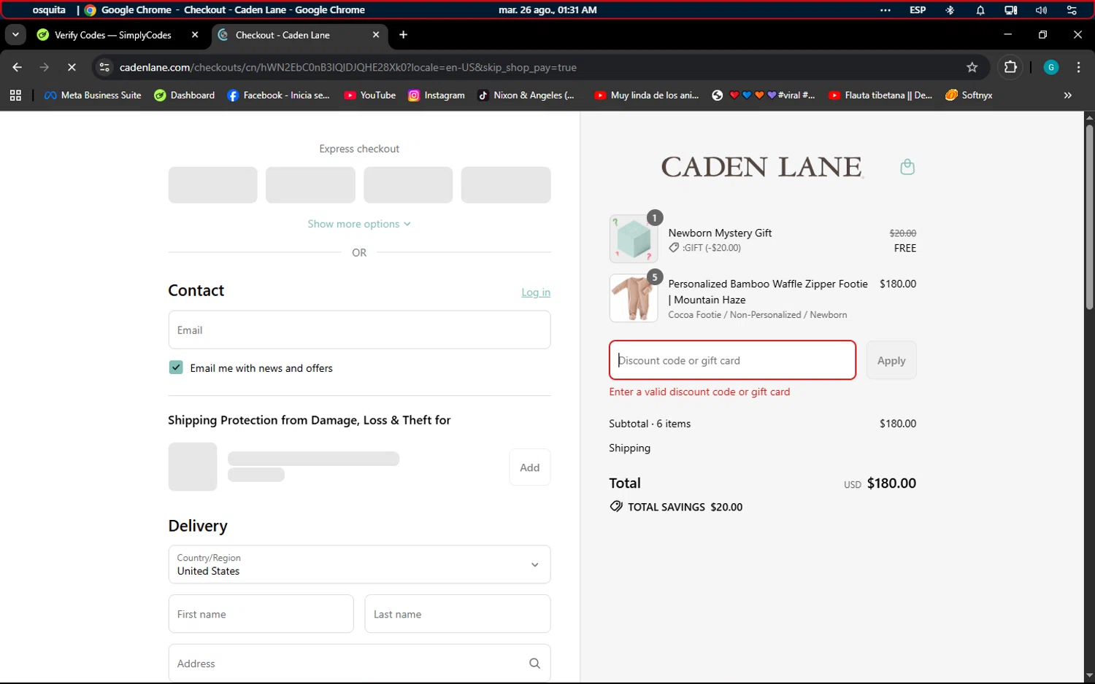The image size is (1095, 684).
Task: Open the hearts #viral bookmark
Action: 764,96
